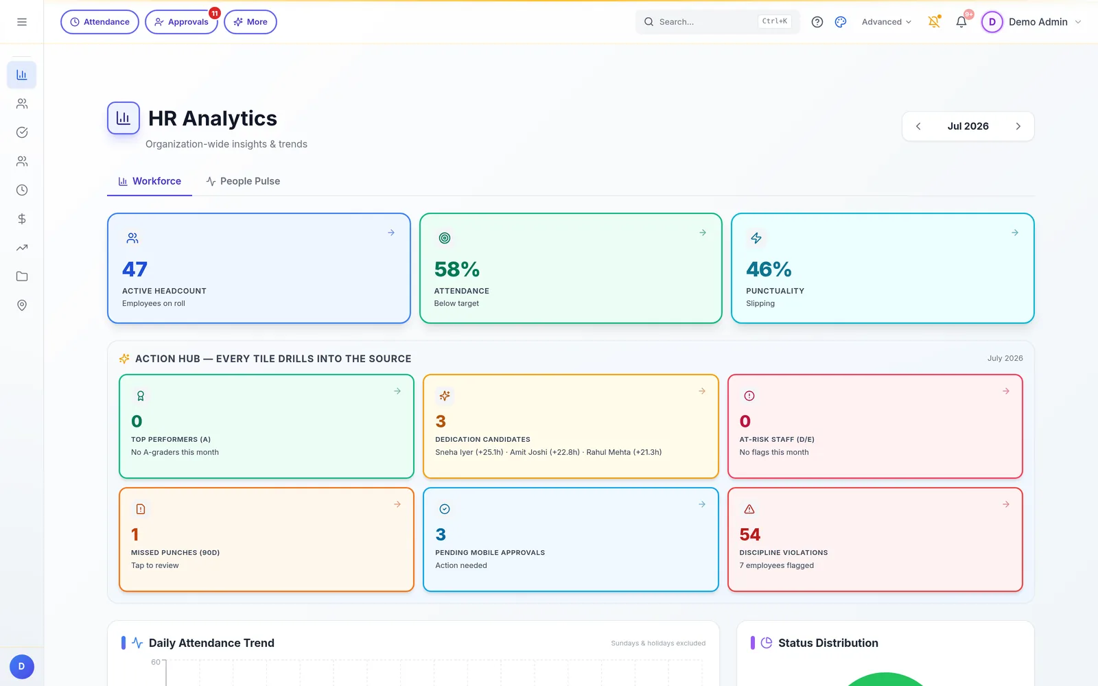The image size is (1098, 686).
Task: Open analytics chart sidebar icon
Action: pyautogui.click(x=22, y=75)
